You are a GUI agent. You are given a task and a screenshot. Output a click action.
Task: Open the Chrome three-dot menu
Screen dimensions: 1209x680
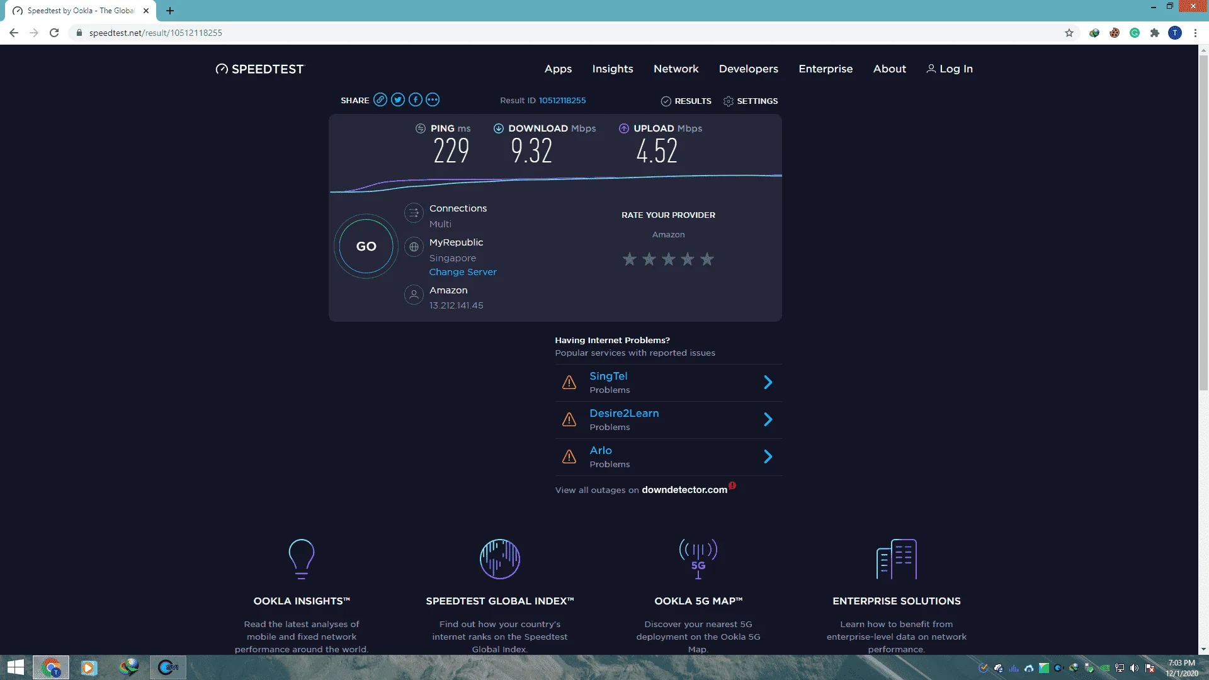click(1195, 33)
